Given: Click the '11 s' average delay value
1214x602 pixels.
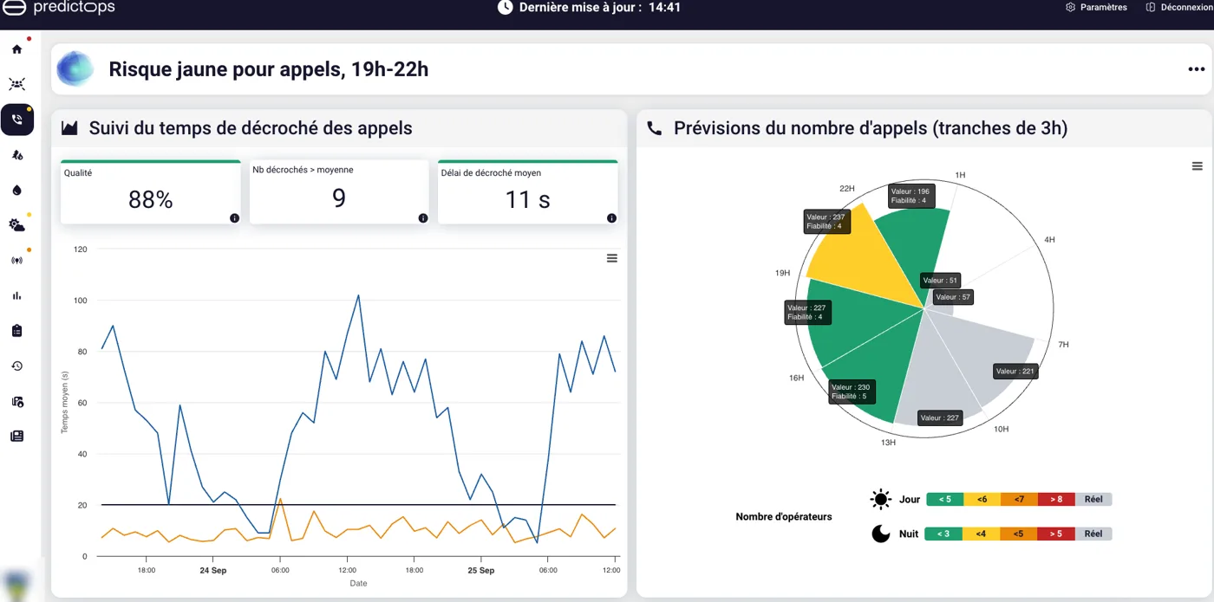Looking at the screenshot, I should point(527,200).
